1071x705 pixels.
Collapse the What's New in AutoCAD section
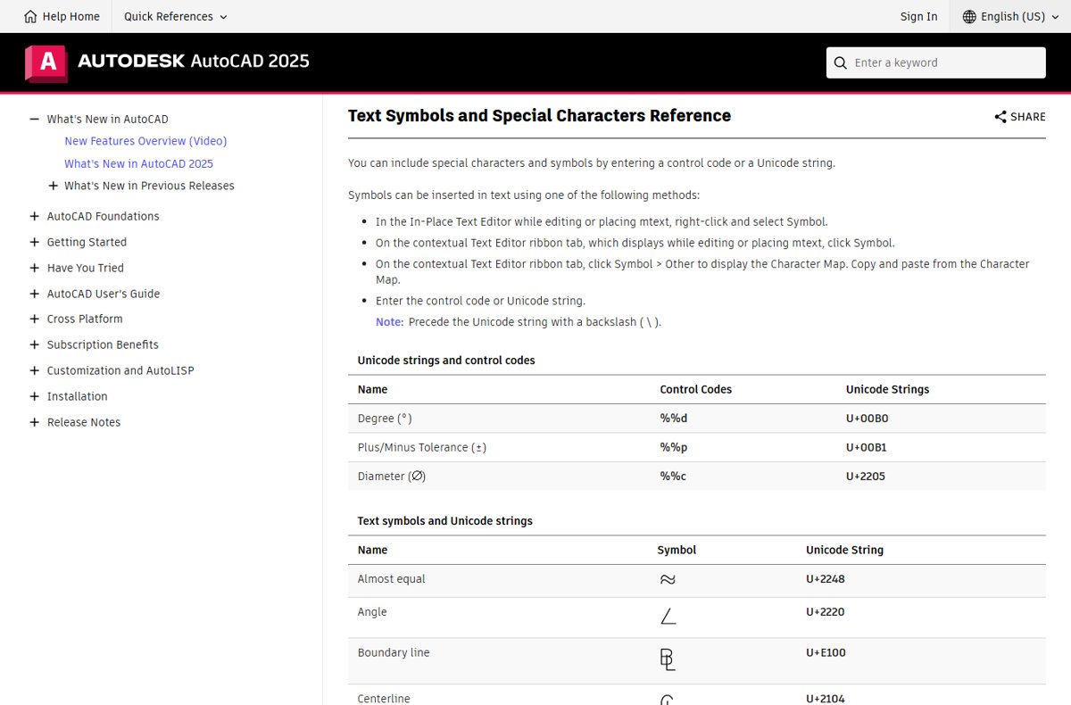34,119
